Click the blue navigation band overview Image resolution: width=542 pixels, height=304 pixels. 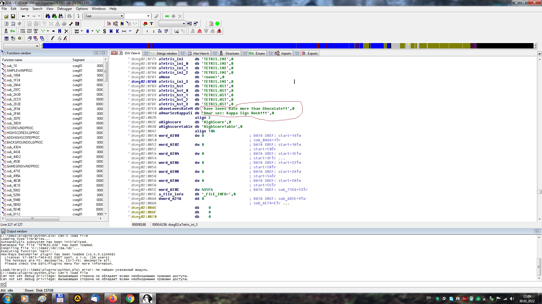(226, 46)
